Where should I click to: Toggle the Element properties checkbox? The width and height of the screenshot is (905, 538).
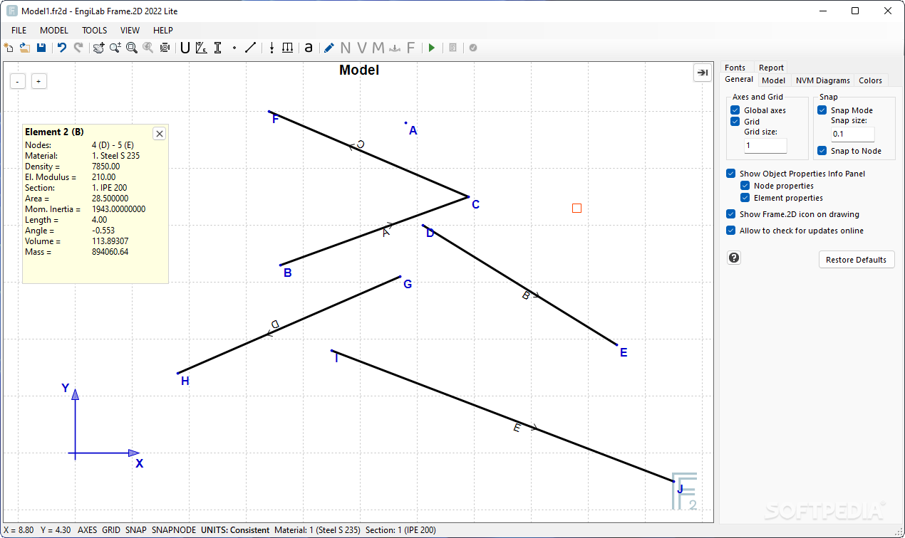745,198
